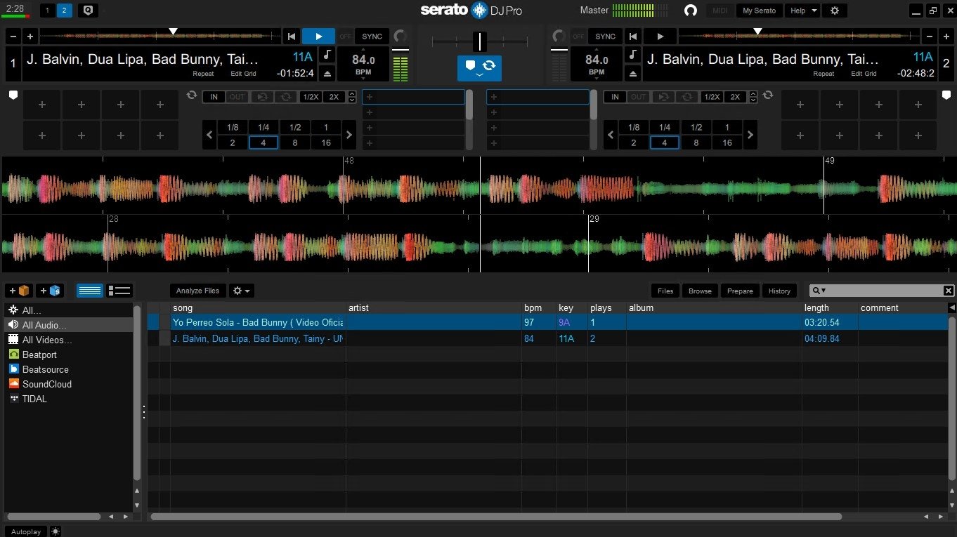Open the Prepare panel tab
The image size is (957, 537).
coord(740,291)
